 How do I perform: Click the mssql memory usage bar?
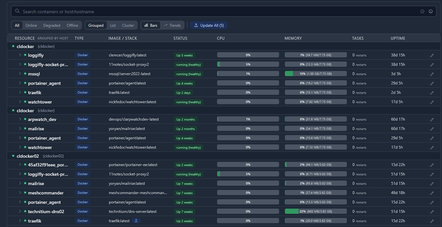point(316,74)
